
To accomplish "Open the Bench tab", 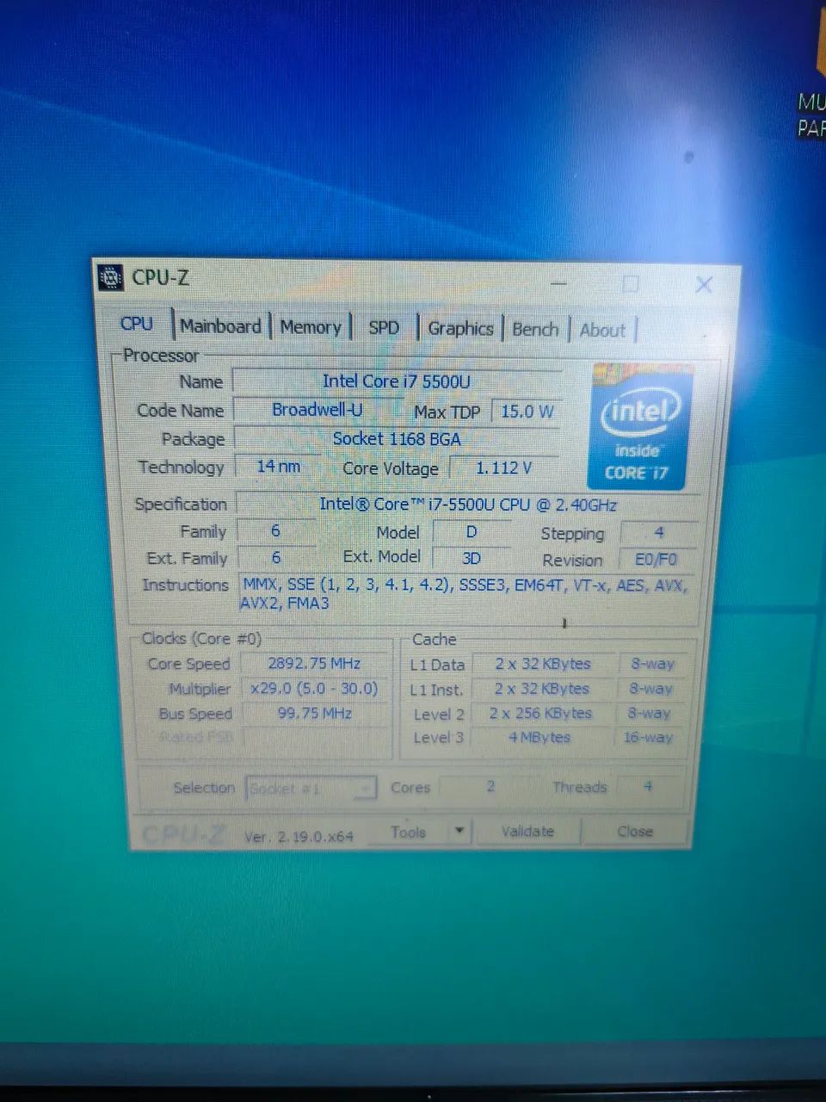I will coord(535,330).
